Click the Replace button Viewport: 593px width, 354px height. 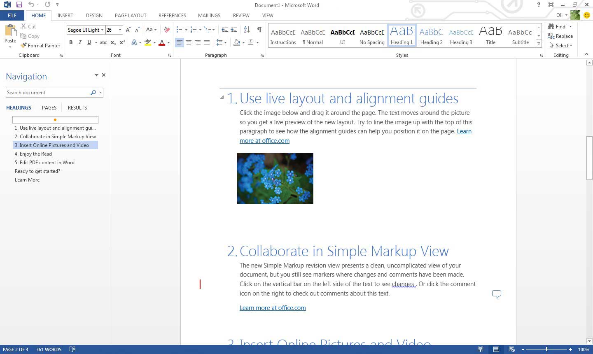[x=560, y=36]
